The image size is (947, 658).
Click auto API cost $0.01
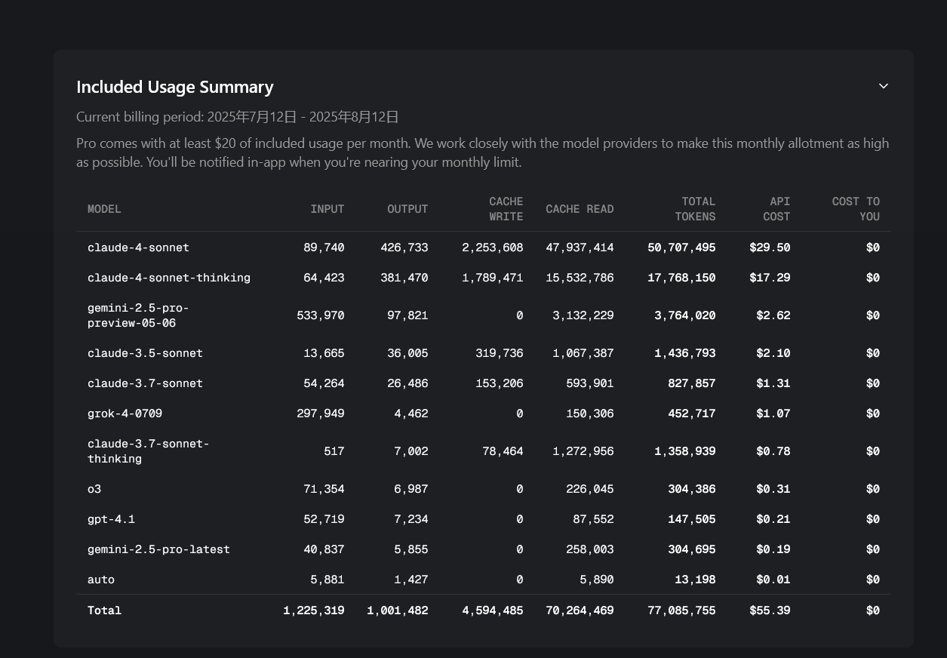click(x=773, y=580)
